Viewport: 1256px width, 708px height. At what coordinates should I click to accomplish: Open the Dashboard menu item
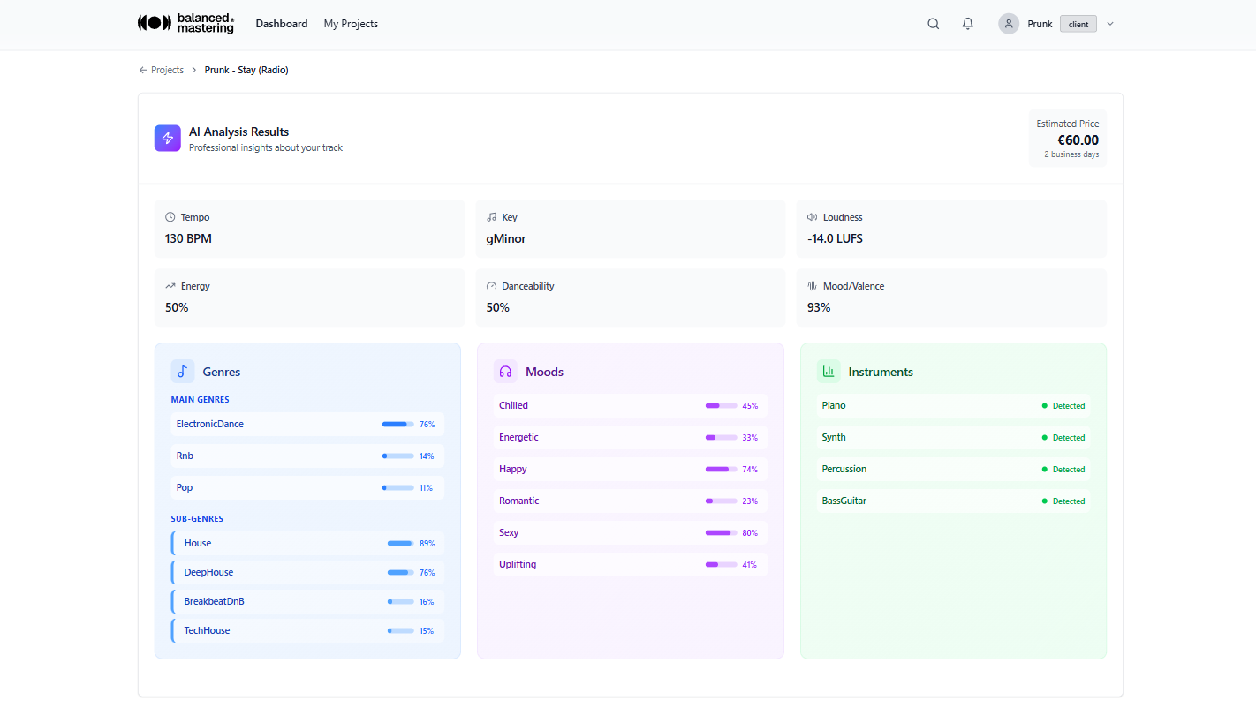coord(282,24)
